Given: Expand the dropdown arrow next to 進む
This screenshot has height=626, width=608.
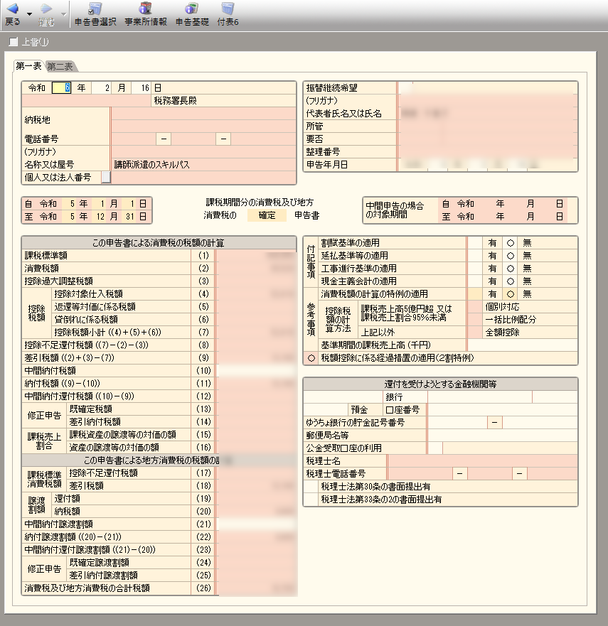Looking at the screenshot, I should point(63,14).
